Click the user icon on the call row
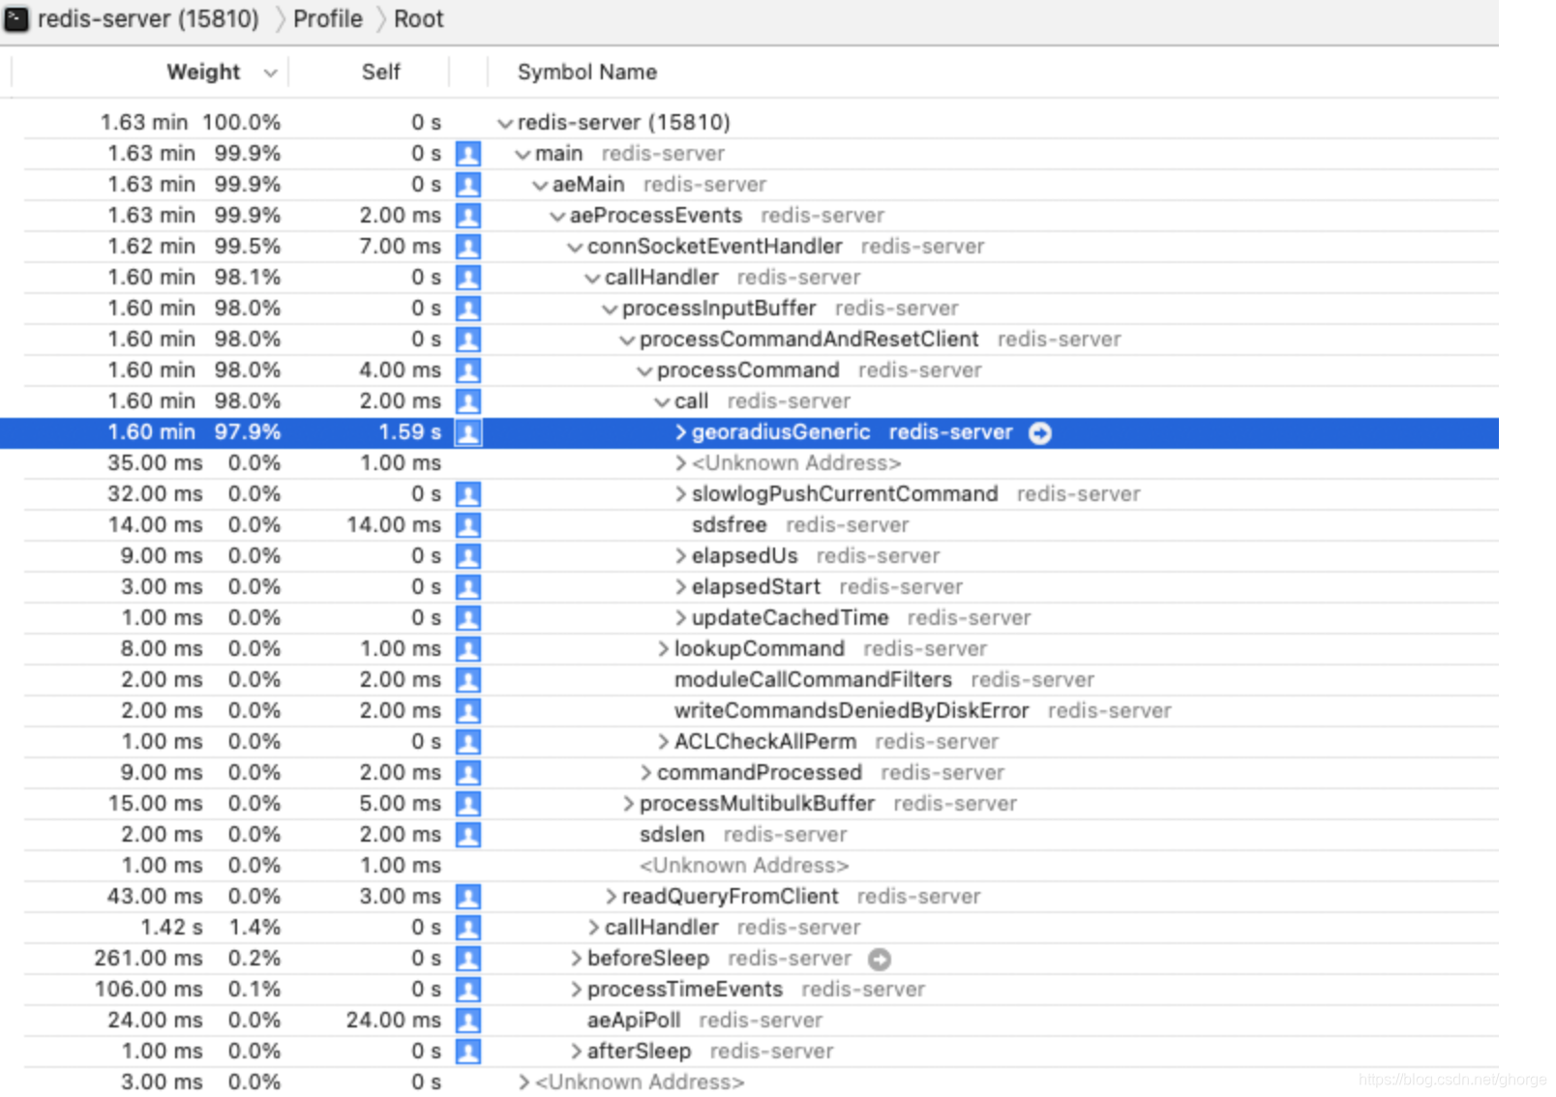1556x1097 pixels. click(x=468, y=401)
